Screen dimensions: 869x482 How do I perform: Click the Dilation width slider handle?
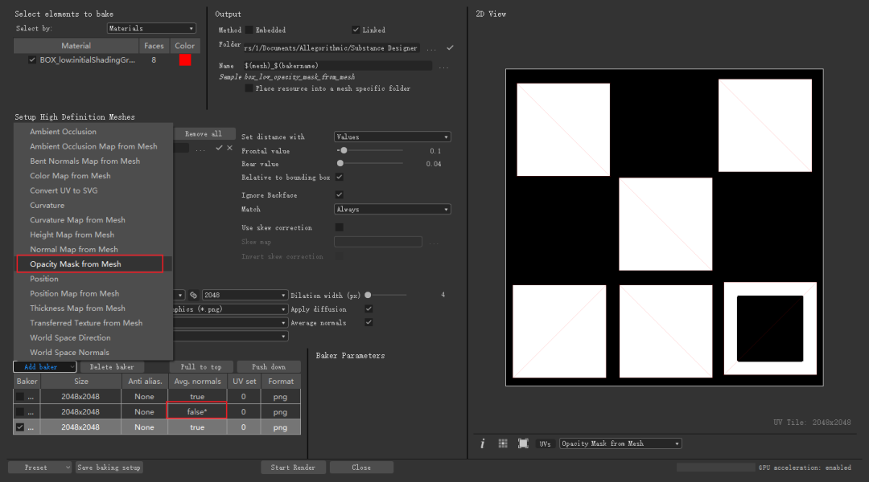pyautogui.click(x=368, y=295)
